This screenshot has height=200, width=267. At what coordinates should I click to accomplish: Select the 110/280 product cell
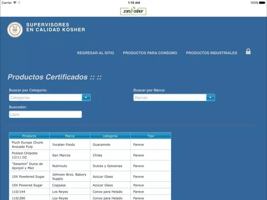tap(29, 198)
